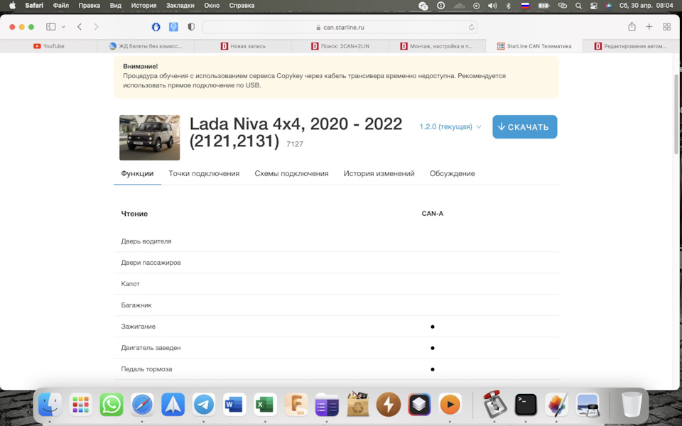
Task: Click the CAN-A column header
Action: tap(433, 214)
